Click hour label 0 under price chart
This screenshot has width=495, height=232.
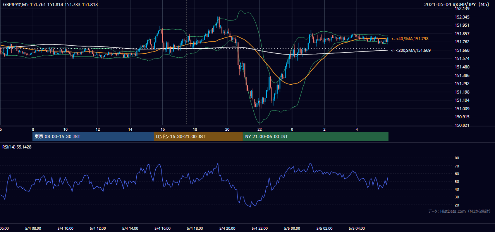point(292,129)
